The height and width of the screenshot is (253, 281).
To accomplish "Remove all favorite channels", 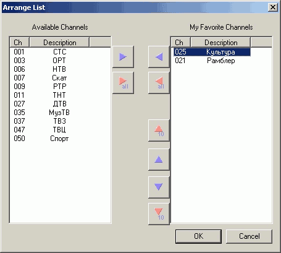I will click(x=159, y=83).
